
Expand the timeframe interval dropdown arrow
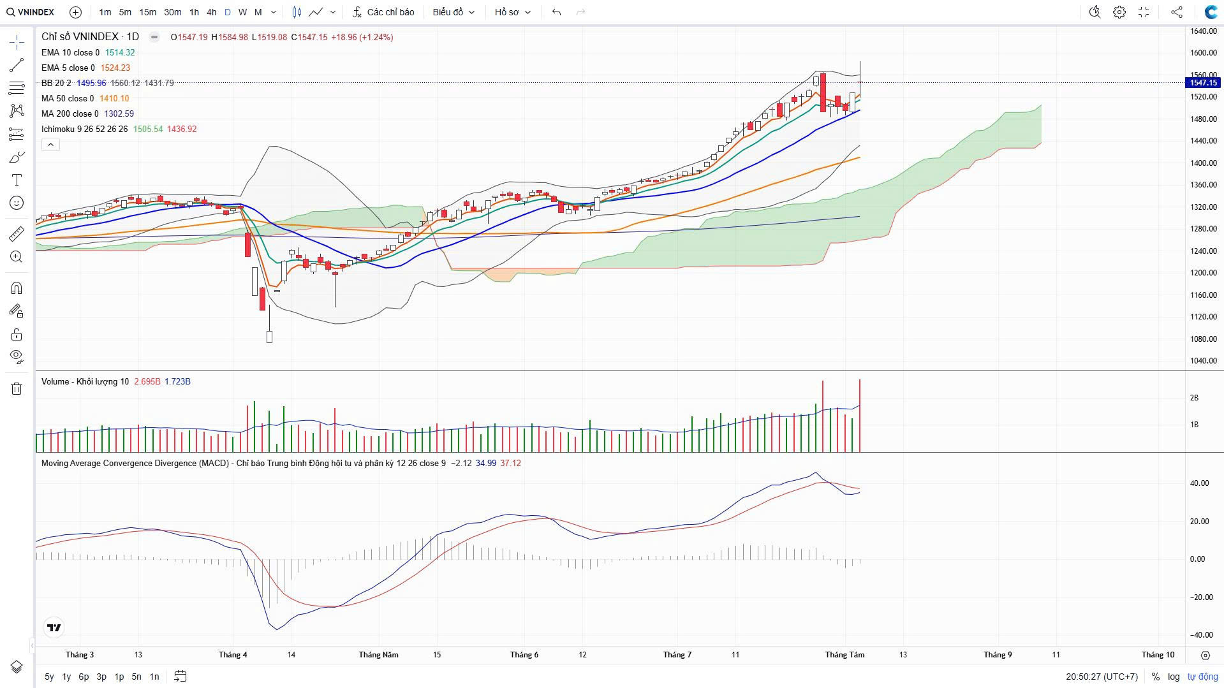pos(274,12)
